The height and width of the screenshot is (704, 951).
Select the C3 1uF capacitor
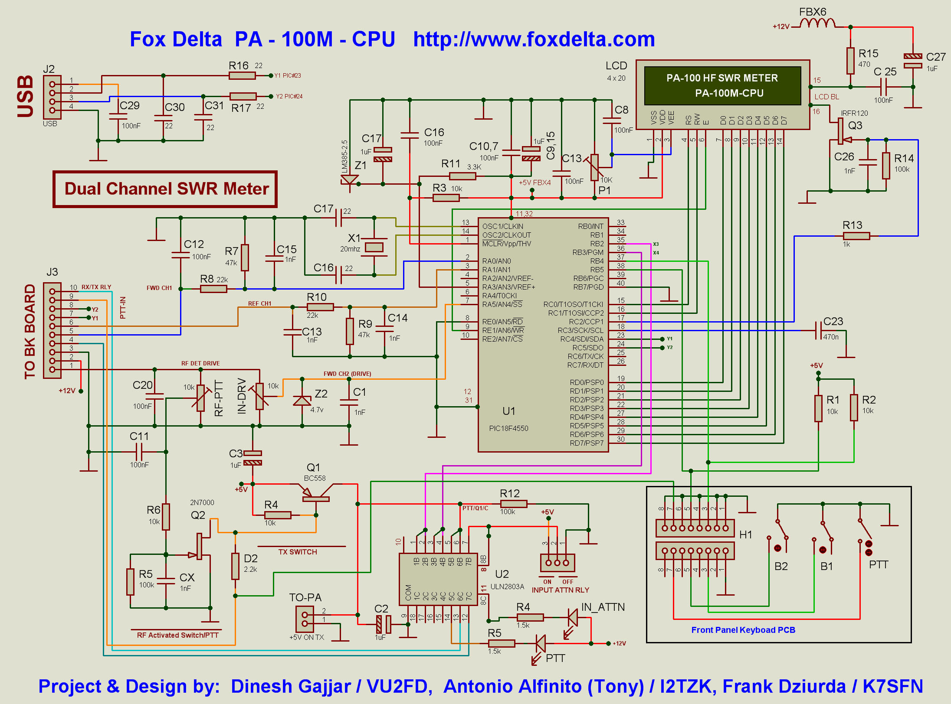pyautogui.click(x=253, y=458)
